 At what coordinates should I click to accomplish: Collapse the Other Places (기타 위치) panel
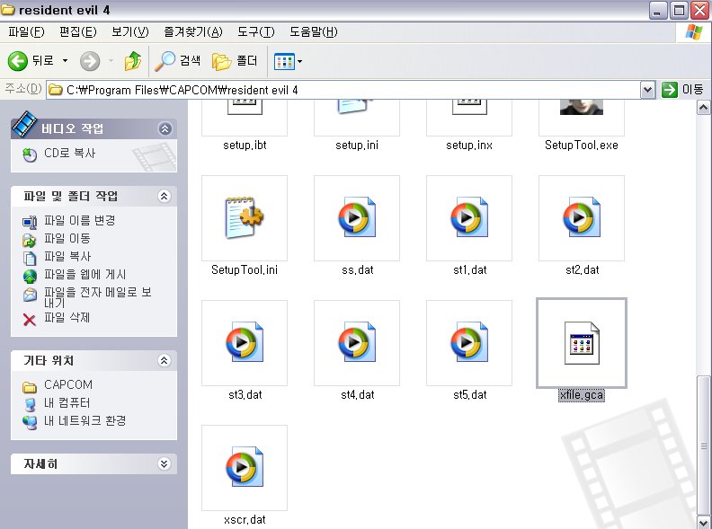tap(164, 360)
